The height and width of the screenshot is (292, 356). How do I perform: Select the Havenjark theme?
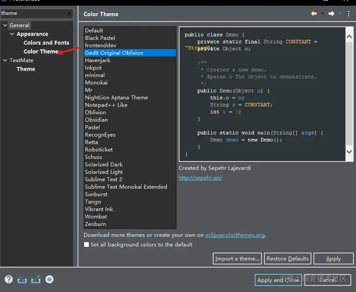click(130, 60)
